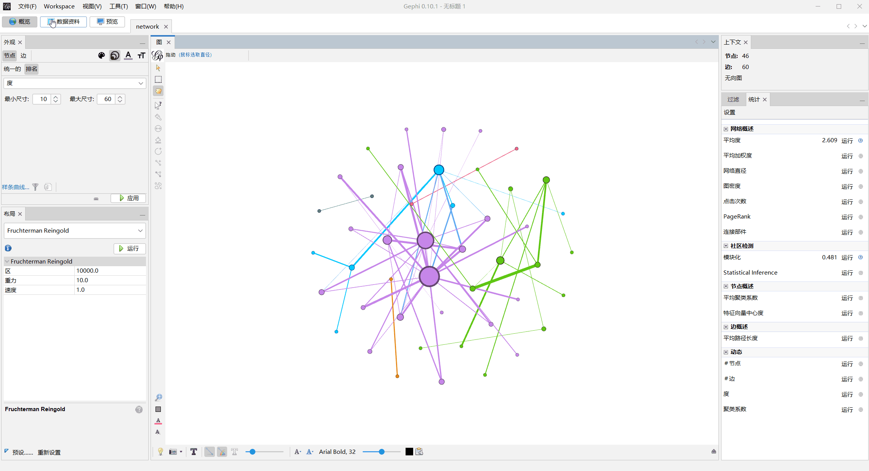Click the 度 ranking attribute dropdown
Screen dimensions: 869x471
click(74, 83)
